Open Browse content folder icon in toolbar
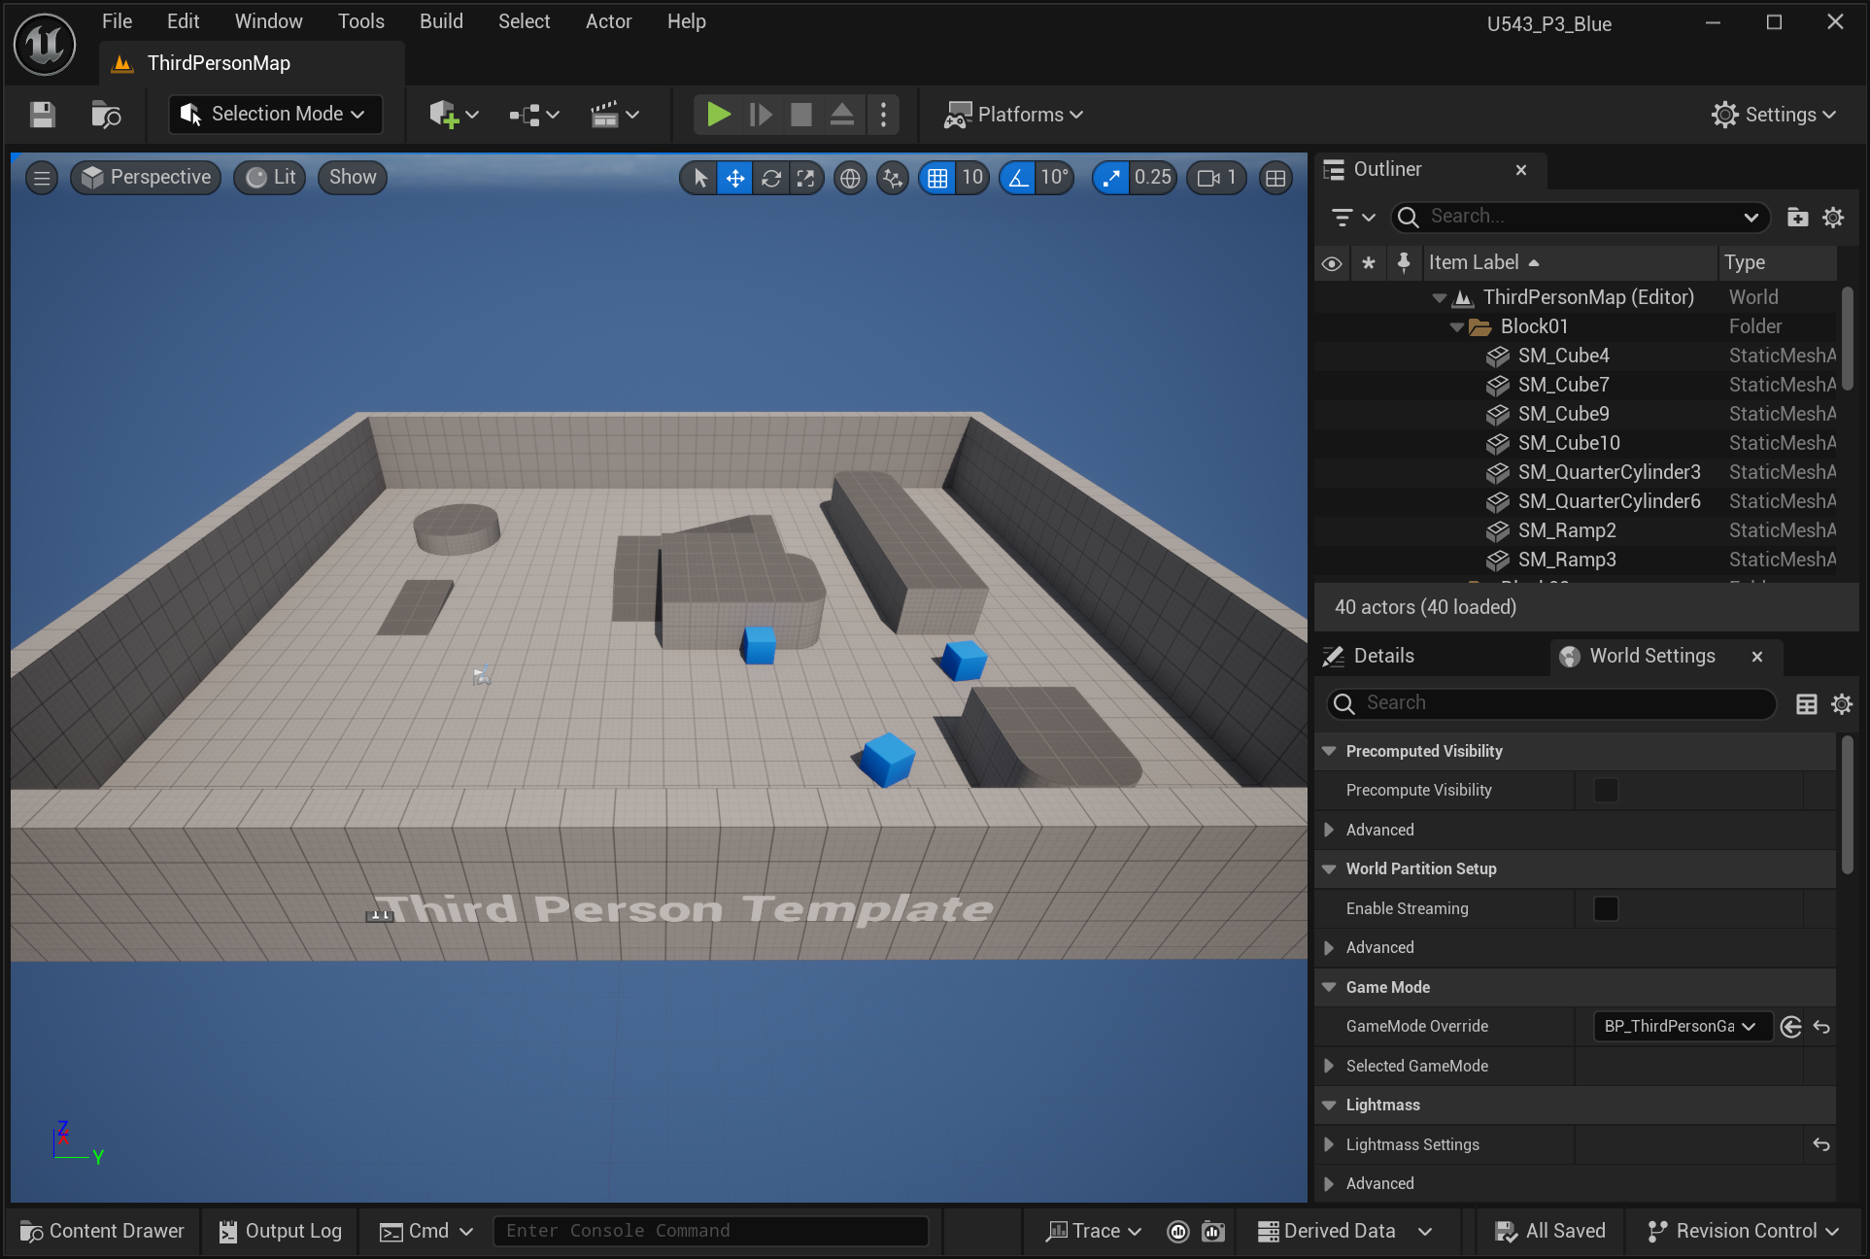The image size is (1870, 1259). click(x=105, y=115)
